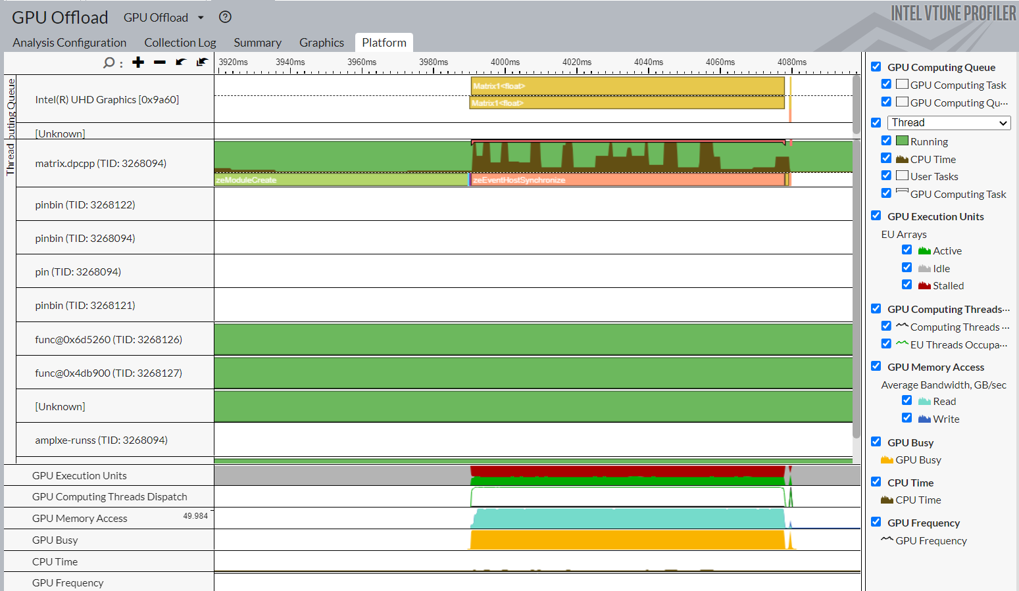
Task: Open the help question mark icon
Action: click(x=225, y=17)
